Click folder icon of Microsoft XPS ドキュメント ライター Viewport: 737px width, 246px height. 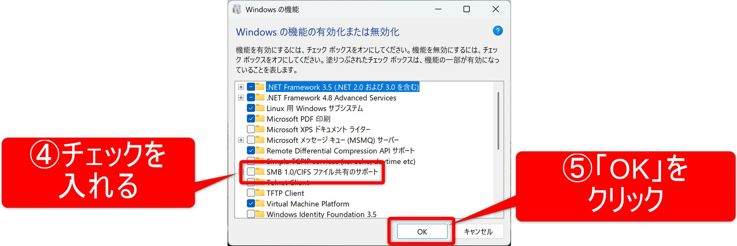260,129
